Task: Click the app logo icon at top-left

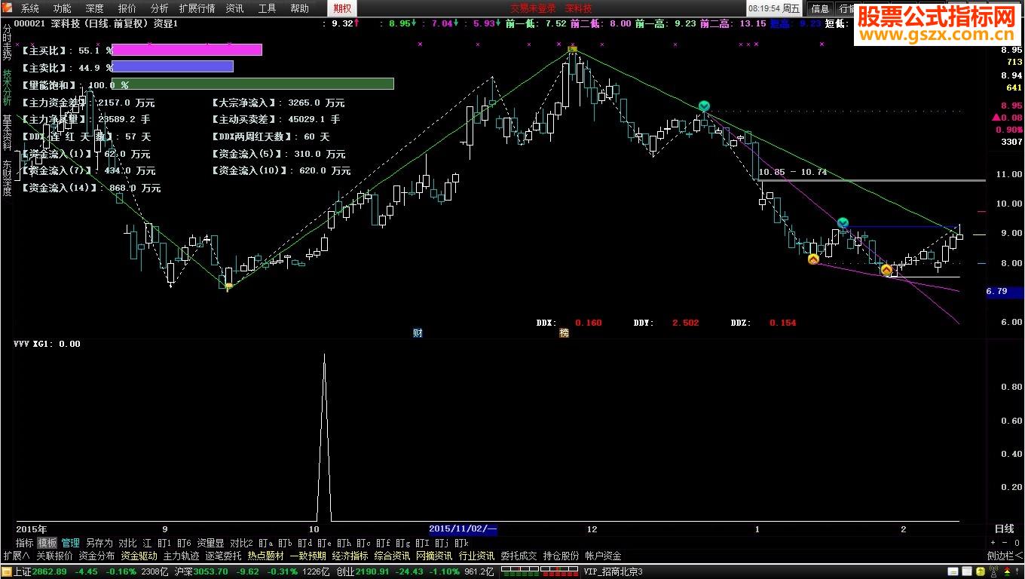Action: pyautogui.click(x=8, y=8)
